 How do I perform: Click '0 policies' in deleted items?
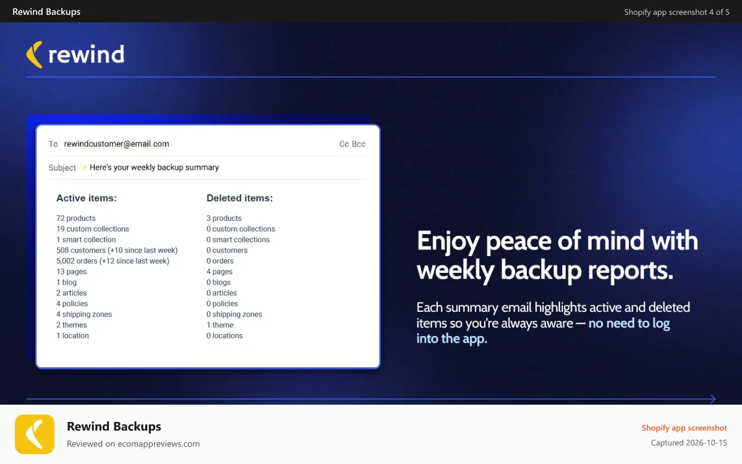[x=223, y=304]
